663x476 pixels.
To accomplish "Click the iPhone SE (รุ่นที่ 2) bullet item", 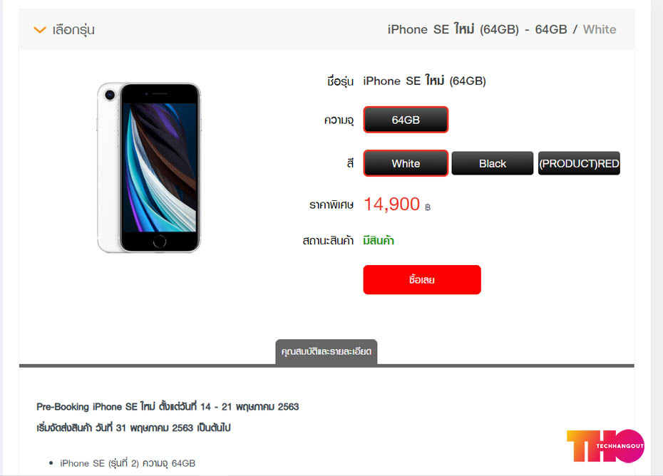I will [128, 463].
